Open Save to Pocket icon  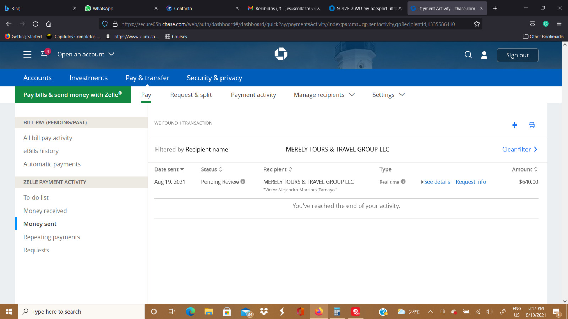pos(532,24)
